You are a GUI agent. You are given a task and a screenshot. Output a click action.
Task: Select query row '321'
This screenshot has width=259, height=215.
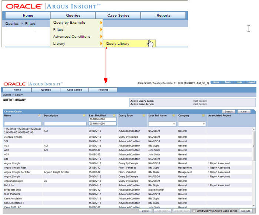tap(127, 141)
